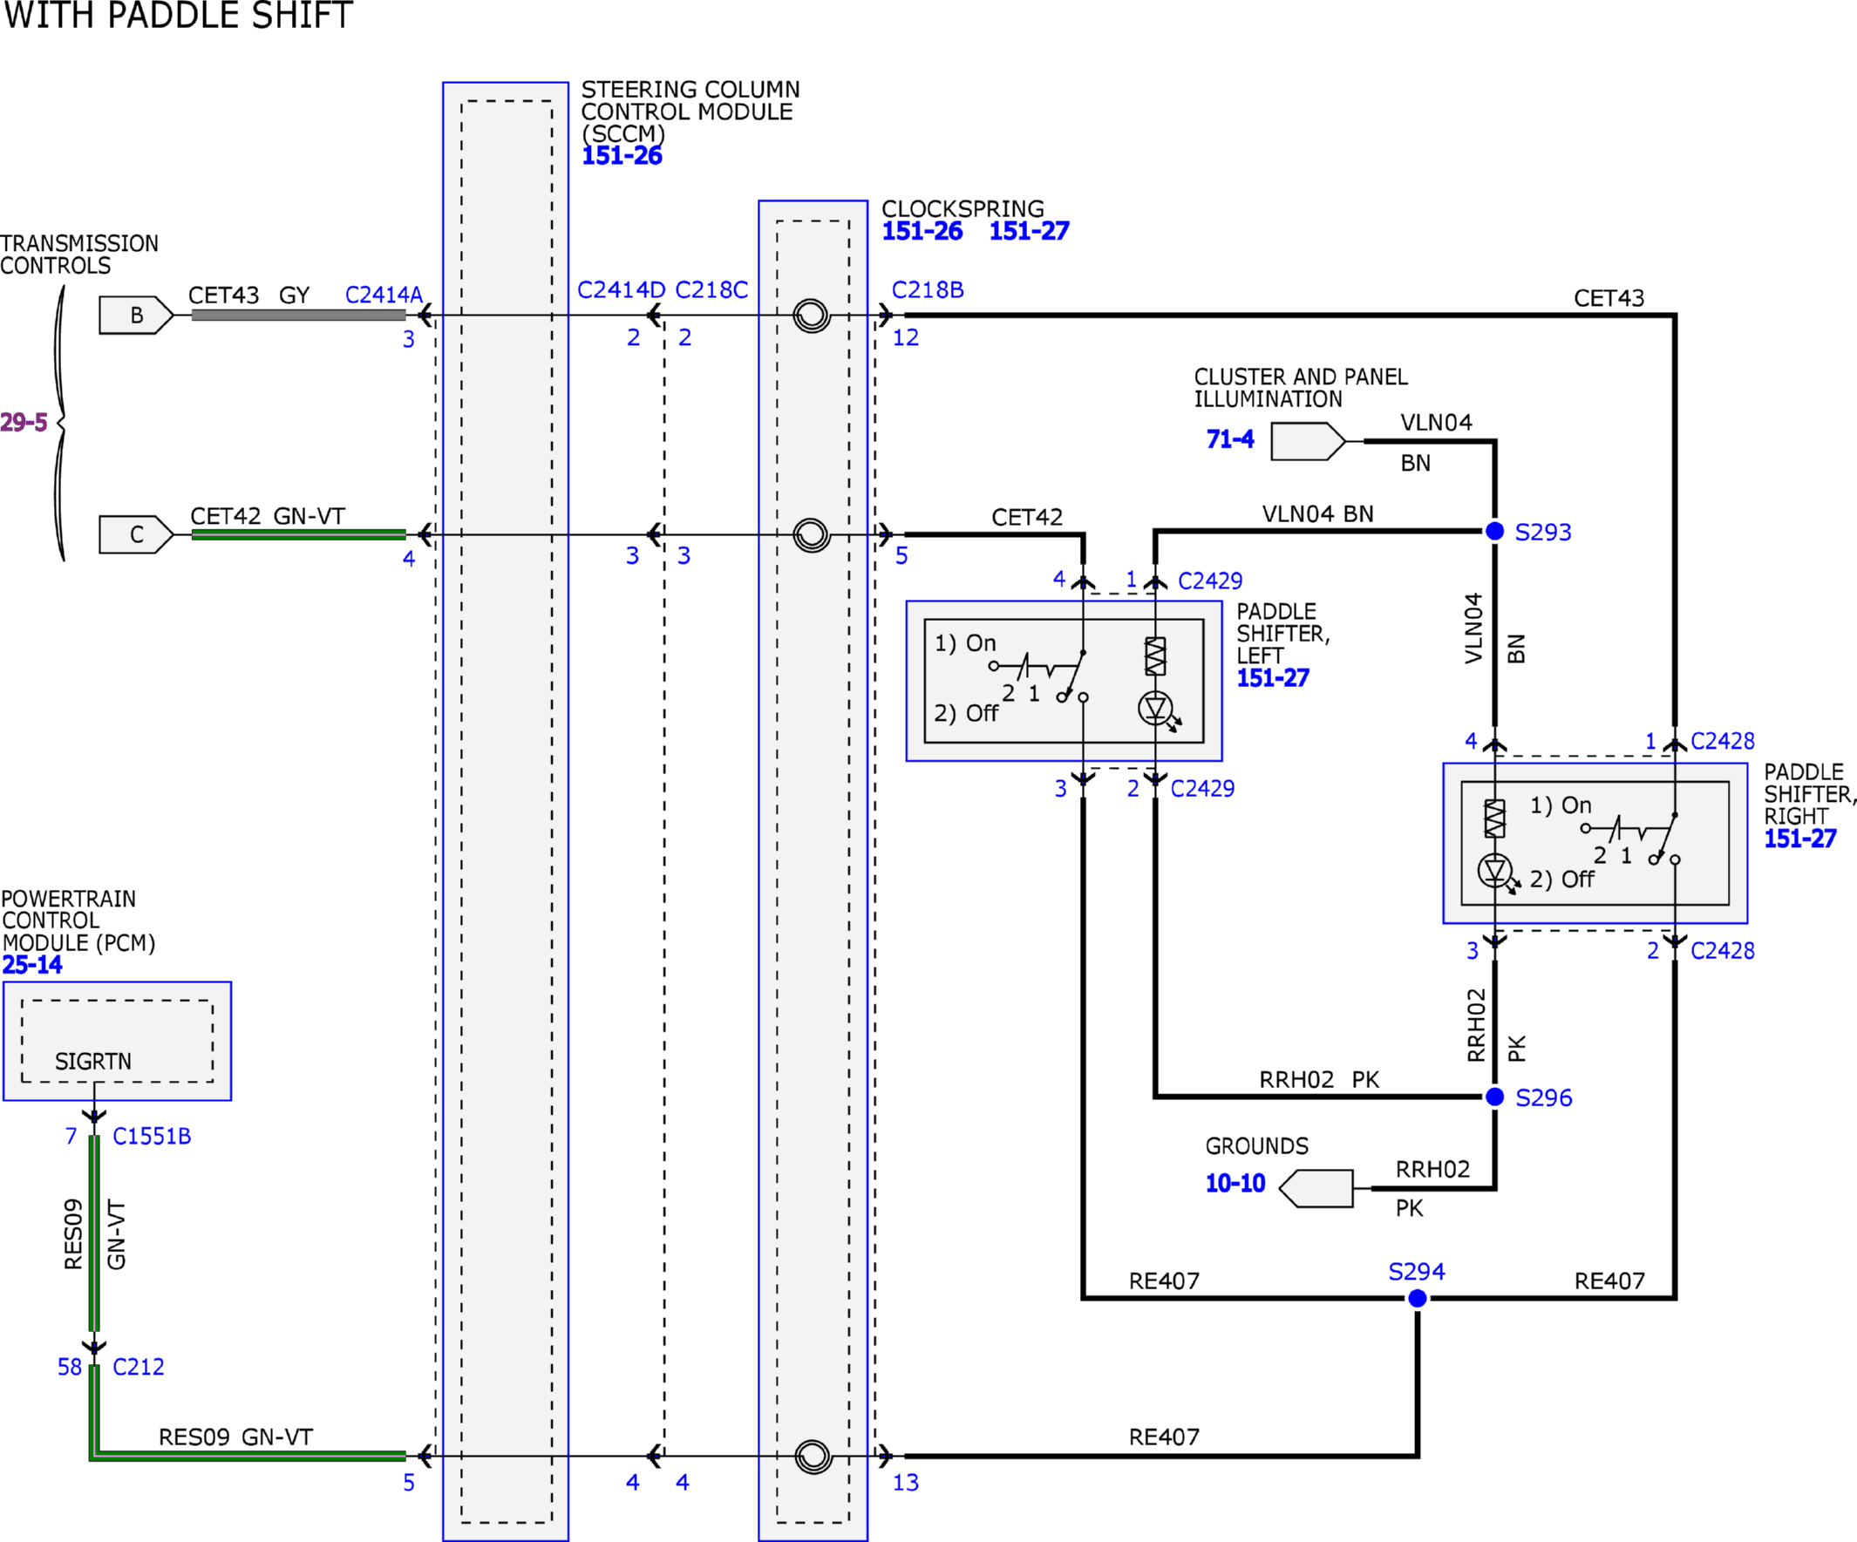Select the S293 splice label
This screenshot has width=1857, height=1542.
click(1543, 533)
